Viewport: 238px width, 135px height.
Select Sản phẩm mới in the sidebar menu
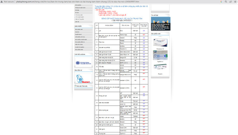79,29
